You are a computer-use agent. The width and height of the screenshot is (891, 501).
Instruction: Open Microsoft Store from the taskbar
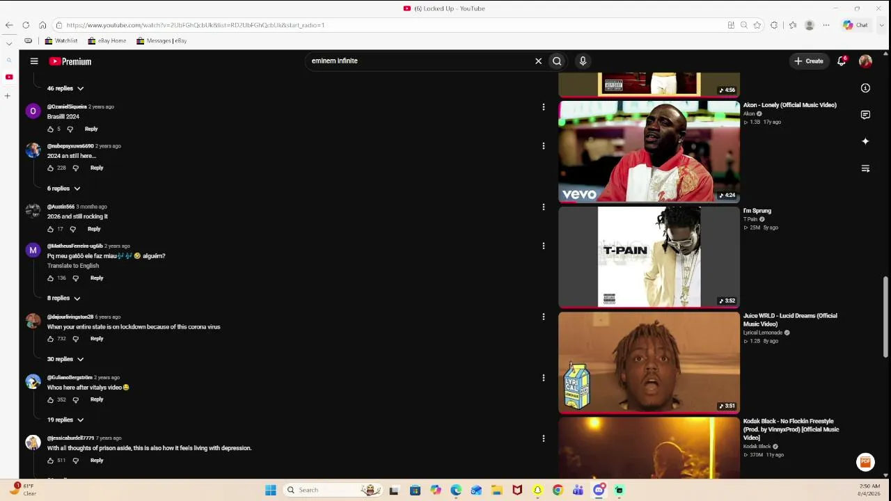coord(415,490)
